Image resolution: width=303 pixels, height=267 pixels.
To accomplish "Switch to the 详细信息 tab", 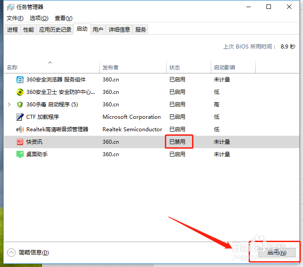I will point(119,29).
